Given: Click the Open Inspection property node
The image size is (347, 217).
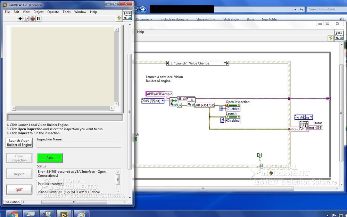Looking at the screenshot, I should [x=233, y=107].
